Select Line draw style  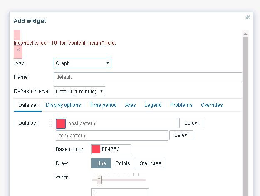[101, 163]
